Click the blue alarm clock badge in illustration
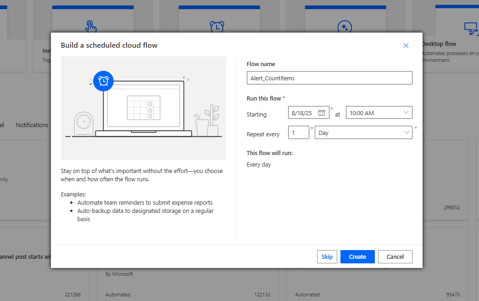The width and height of the screenshot is (479, 301). [x=103, y=81]
